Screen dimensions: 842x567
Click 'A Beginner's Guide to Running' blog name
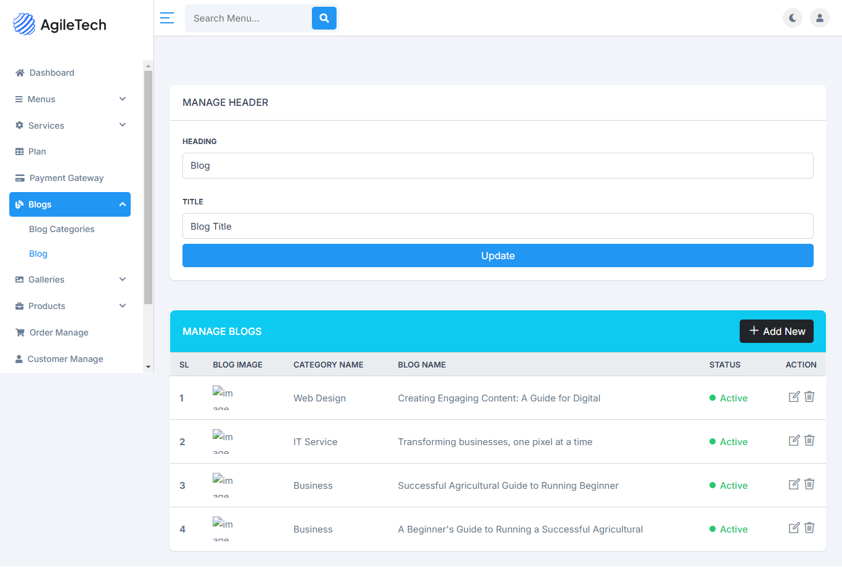click(520, 529)
